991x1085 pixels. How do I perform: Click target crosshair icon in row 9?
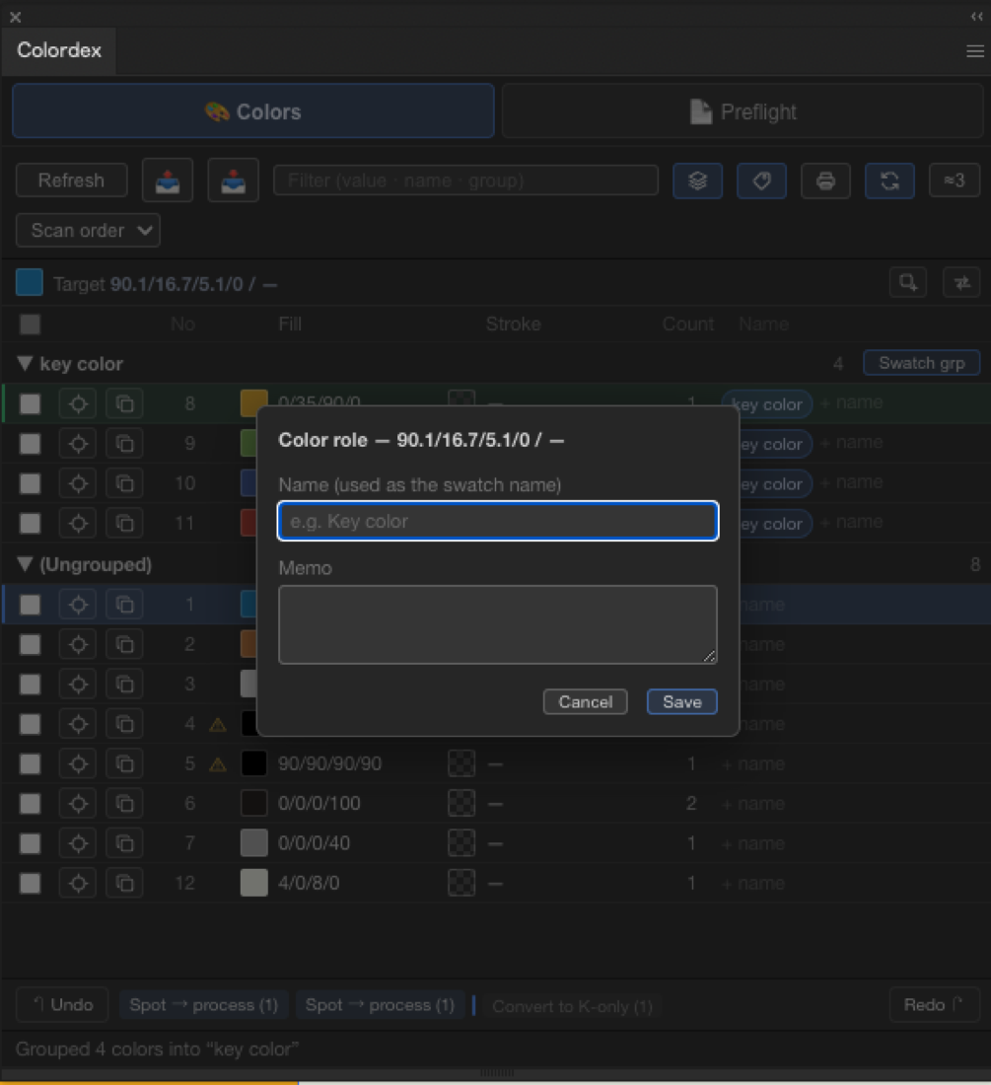tap(78, 444)
